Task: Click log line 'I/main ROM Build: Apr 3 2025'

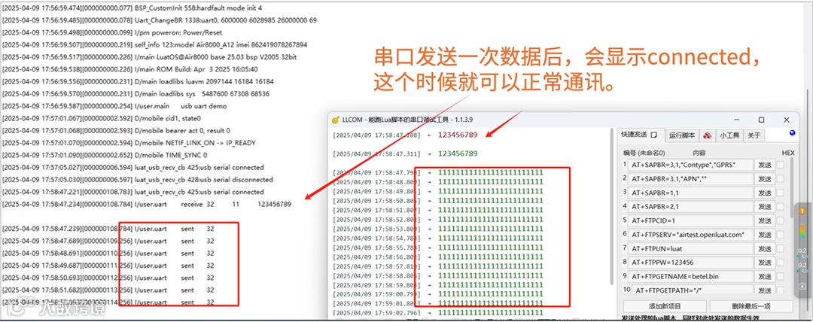Action: [131, 69]
